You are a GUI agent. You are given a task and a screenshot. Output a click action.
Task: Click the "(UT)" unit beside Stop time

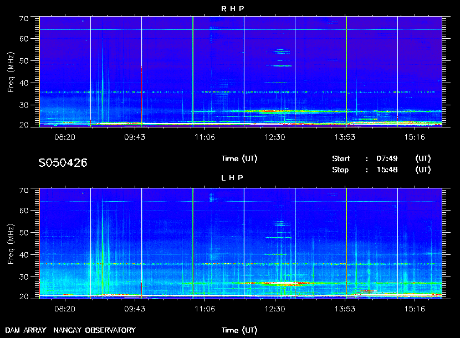tap(423, 170)
